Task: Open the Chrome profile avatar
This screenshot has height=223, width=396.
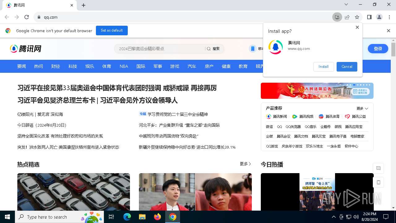Action: tap(379, 17)
